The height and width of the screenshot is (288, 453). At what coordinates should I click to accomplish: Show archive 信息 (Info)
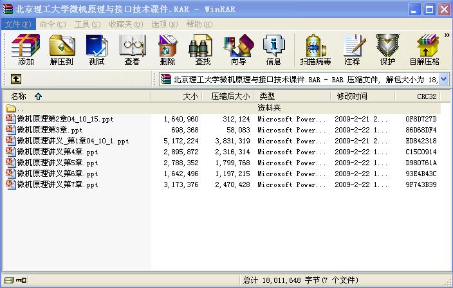(273, 50)
